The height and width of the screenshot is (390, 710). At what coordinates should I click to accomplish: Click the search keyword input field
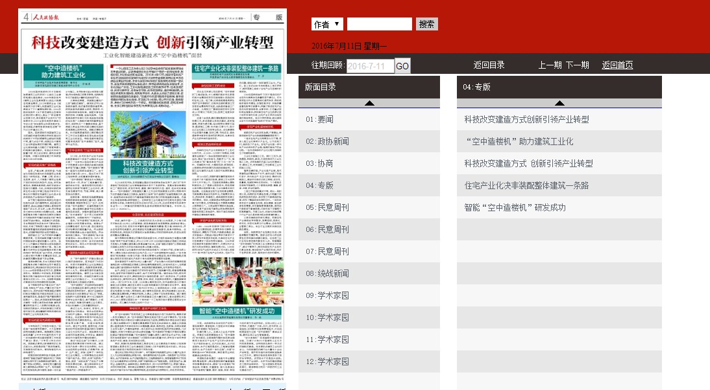tap(379, 25)
